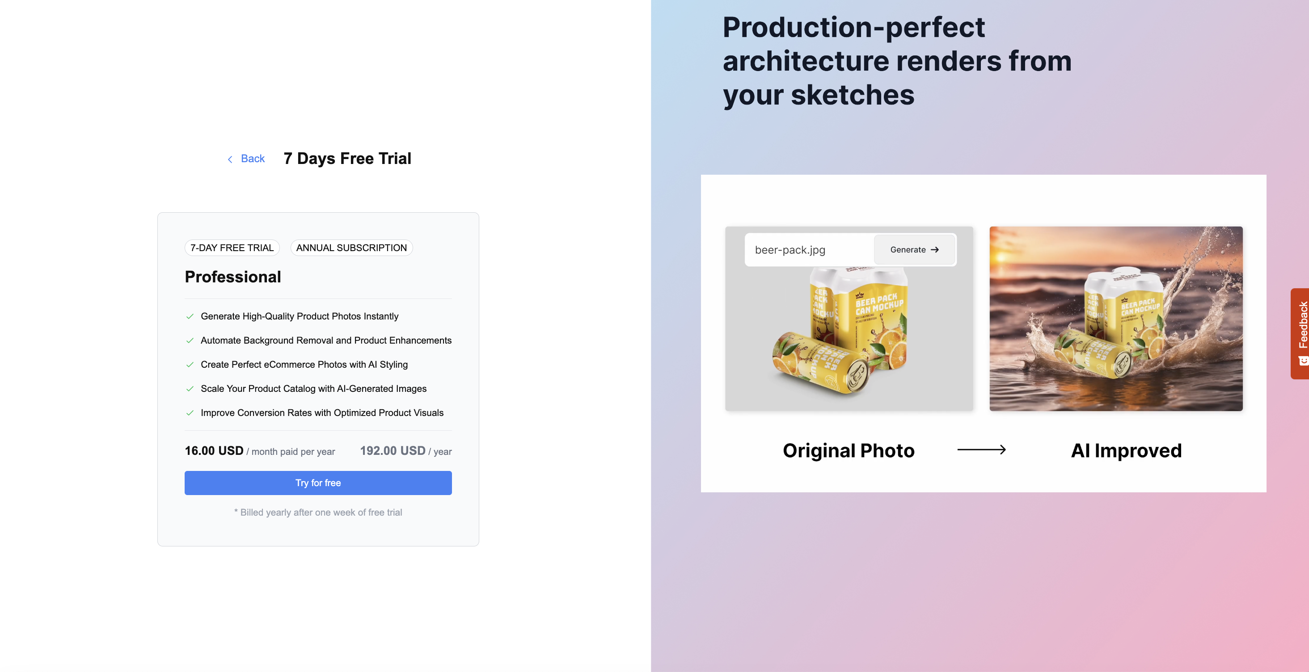This screenshot has width=1309, height=672.
Task: Click the long arrow between Original and AI Improved
Action: pyautogui.click(x=981, y=449)
